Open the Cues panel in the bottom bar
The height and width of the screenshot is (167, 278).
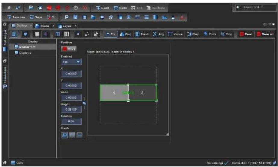pyautogui.click(x=17, y=162)
